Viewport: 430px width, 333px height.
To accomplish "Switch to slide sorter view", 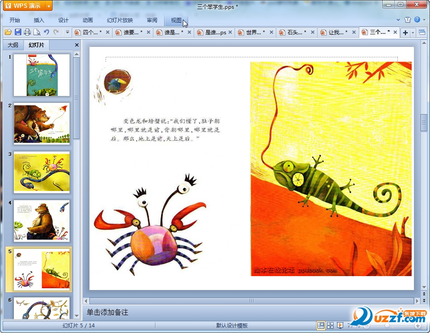I will tap(331, 325).
